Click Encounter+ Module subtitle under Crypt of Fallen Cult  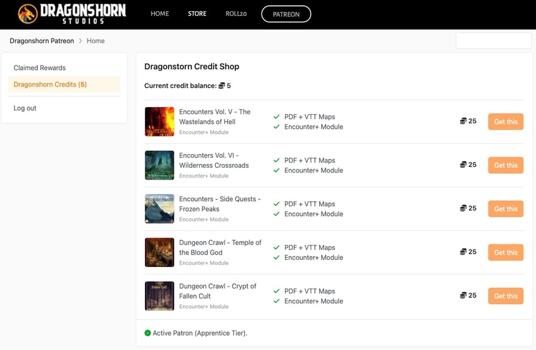coord(204,307)
